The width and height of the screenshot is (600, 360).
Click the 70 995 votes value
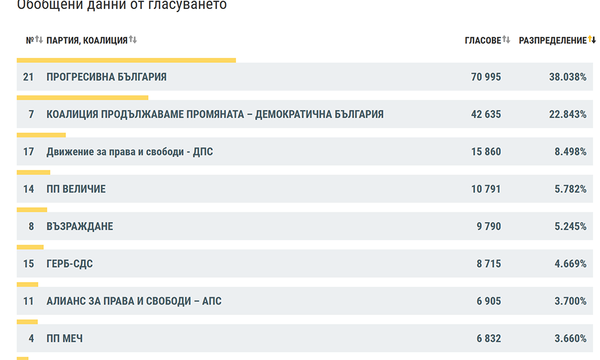click(486, 77)
